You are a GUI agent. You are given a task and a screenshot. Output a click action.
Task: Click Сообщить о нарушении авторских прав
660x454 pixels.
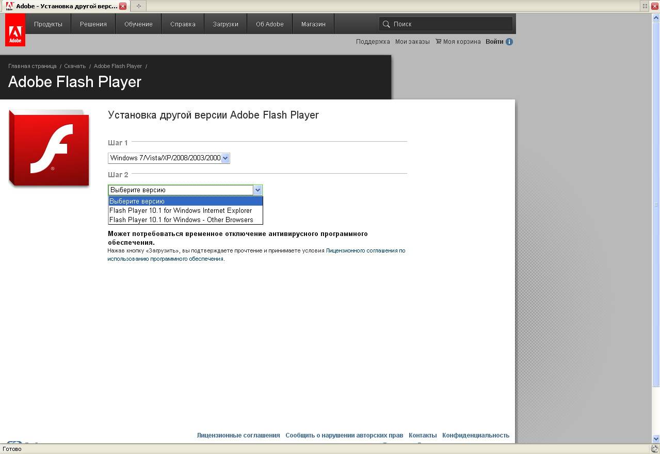coord(344,435)
